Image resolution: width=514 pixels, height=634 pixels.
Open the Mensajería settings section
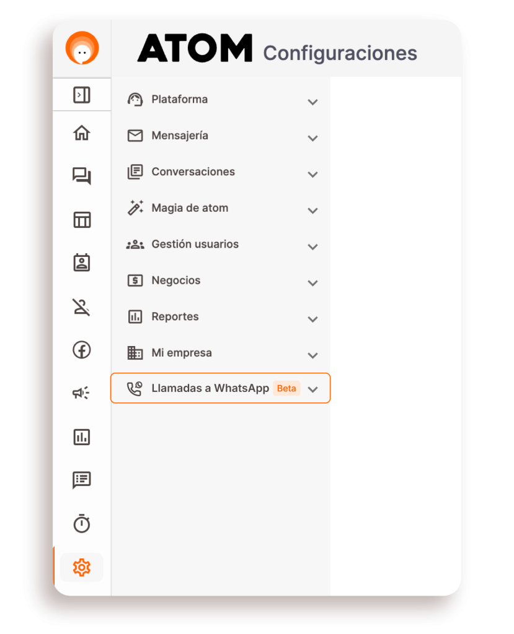[221, 136]
